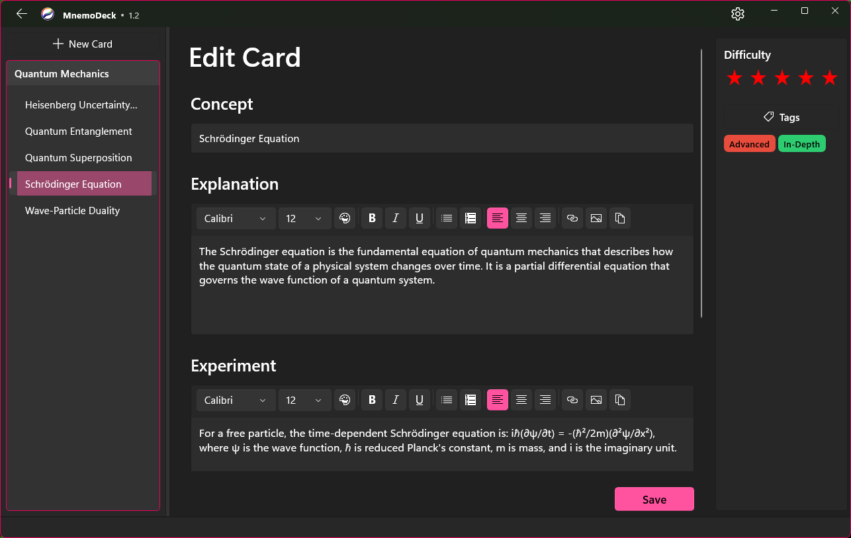Screen dimensions: 851x538
Task: Apply a bulleted list in the Explanation editor
Action: (446, 218)
